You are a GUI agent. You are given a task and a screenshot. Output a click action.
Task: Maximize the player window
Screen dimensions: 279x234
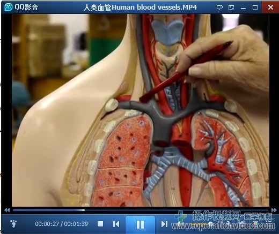tap(255, 7)
